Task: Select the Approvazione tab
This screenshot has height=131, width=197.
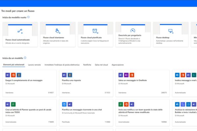Action: coord(118,65)
